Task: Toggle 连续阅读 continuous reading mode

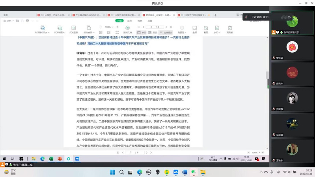Action: (166, 33)
